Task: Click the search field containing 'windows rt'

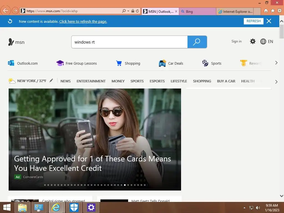Action: (x=130, y=42)
